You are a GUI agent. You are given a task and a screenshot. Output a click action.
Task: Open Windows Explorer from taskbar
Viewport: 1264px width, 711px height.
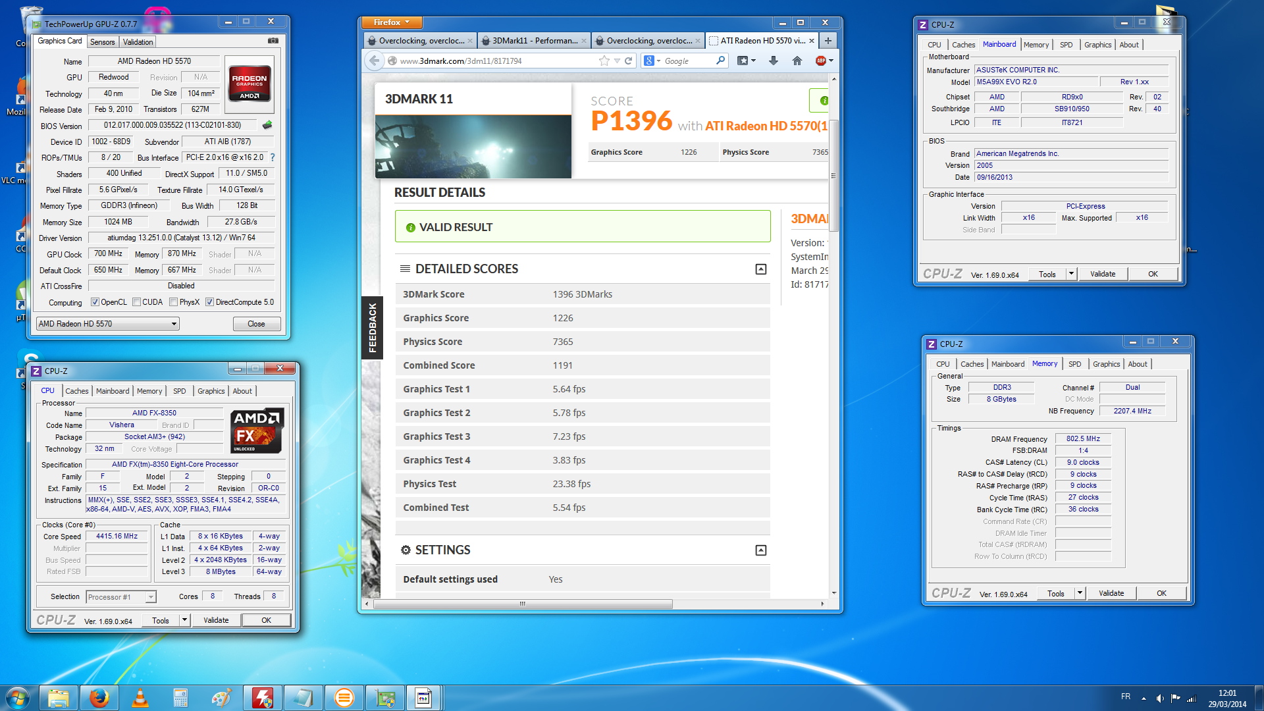pos(59,698)
